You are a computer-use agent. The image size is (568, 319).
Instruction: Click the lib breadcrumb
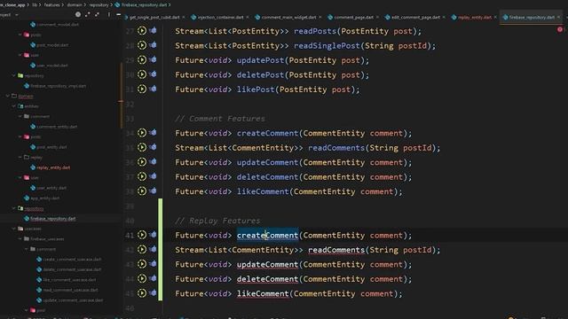[x=35, y=4]
